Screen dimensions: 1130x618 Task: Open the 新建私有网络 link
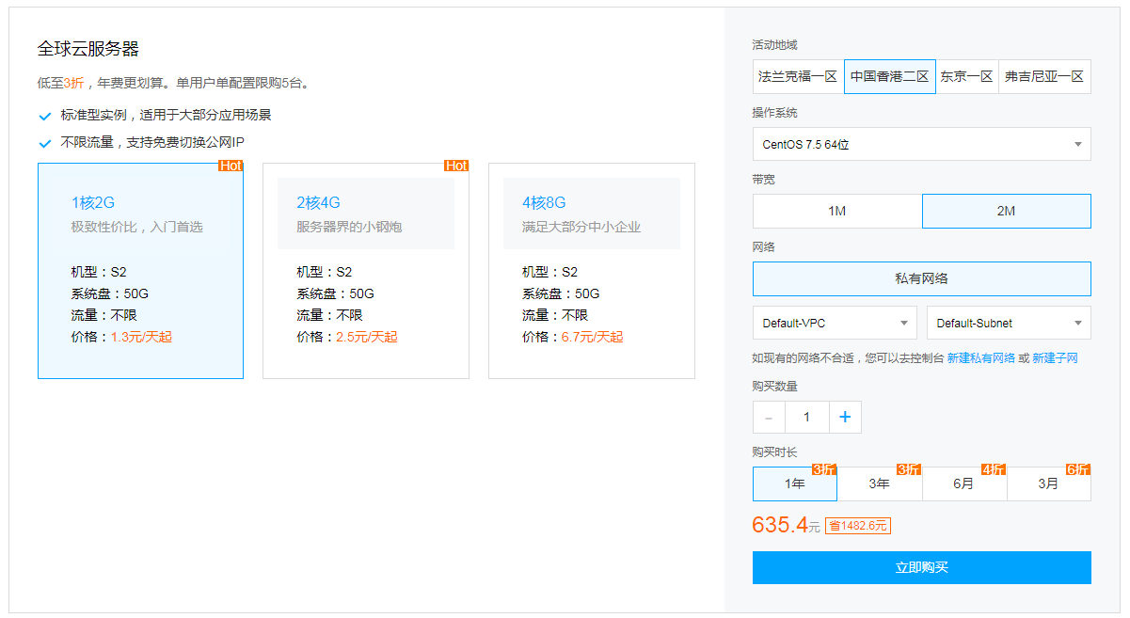tap(980, 358)
